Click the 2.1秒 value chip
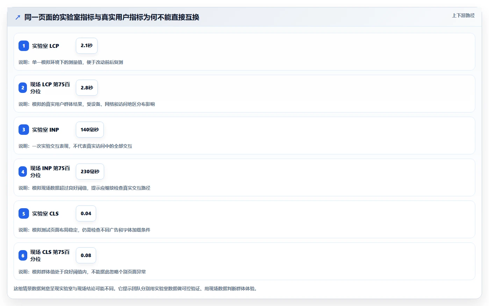Image resolution: width=489 pixels, height=306 pixels. [x=87, y=46]
